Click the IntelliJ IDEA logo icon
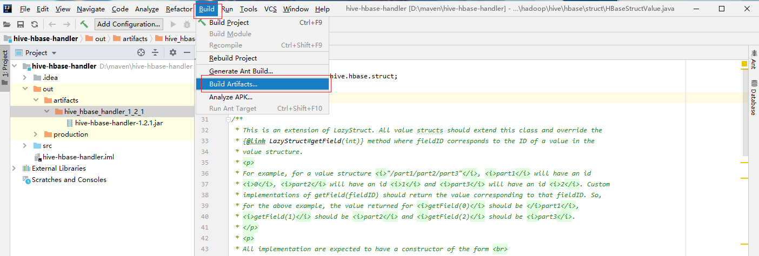Image resolution: width=759 pixels, height=256 pixels. pyautogui.click(x=8, y=9)
